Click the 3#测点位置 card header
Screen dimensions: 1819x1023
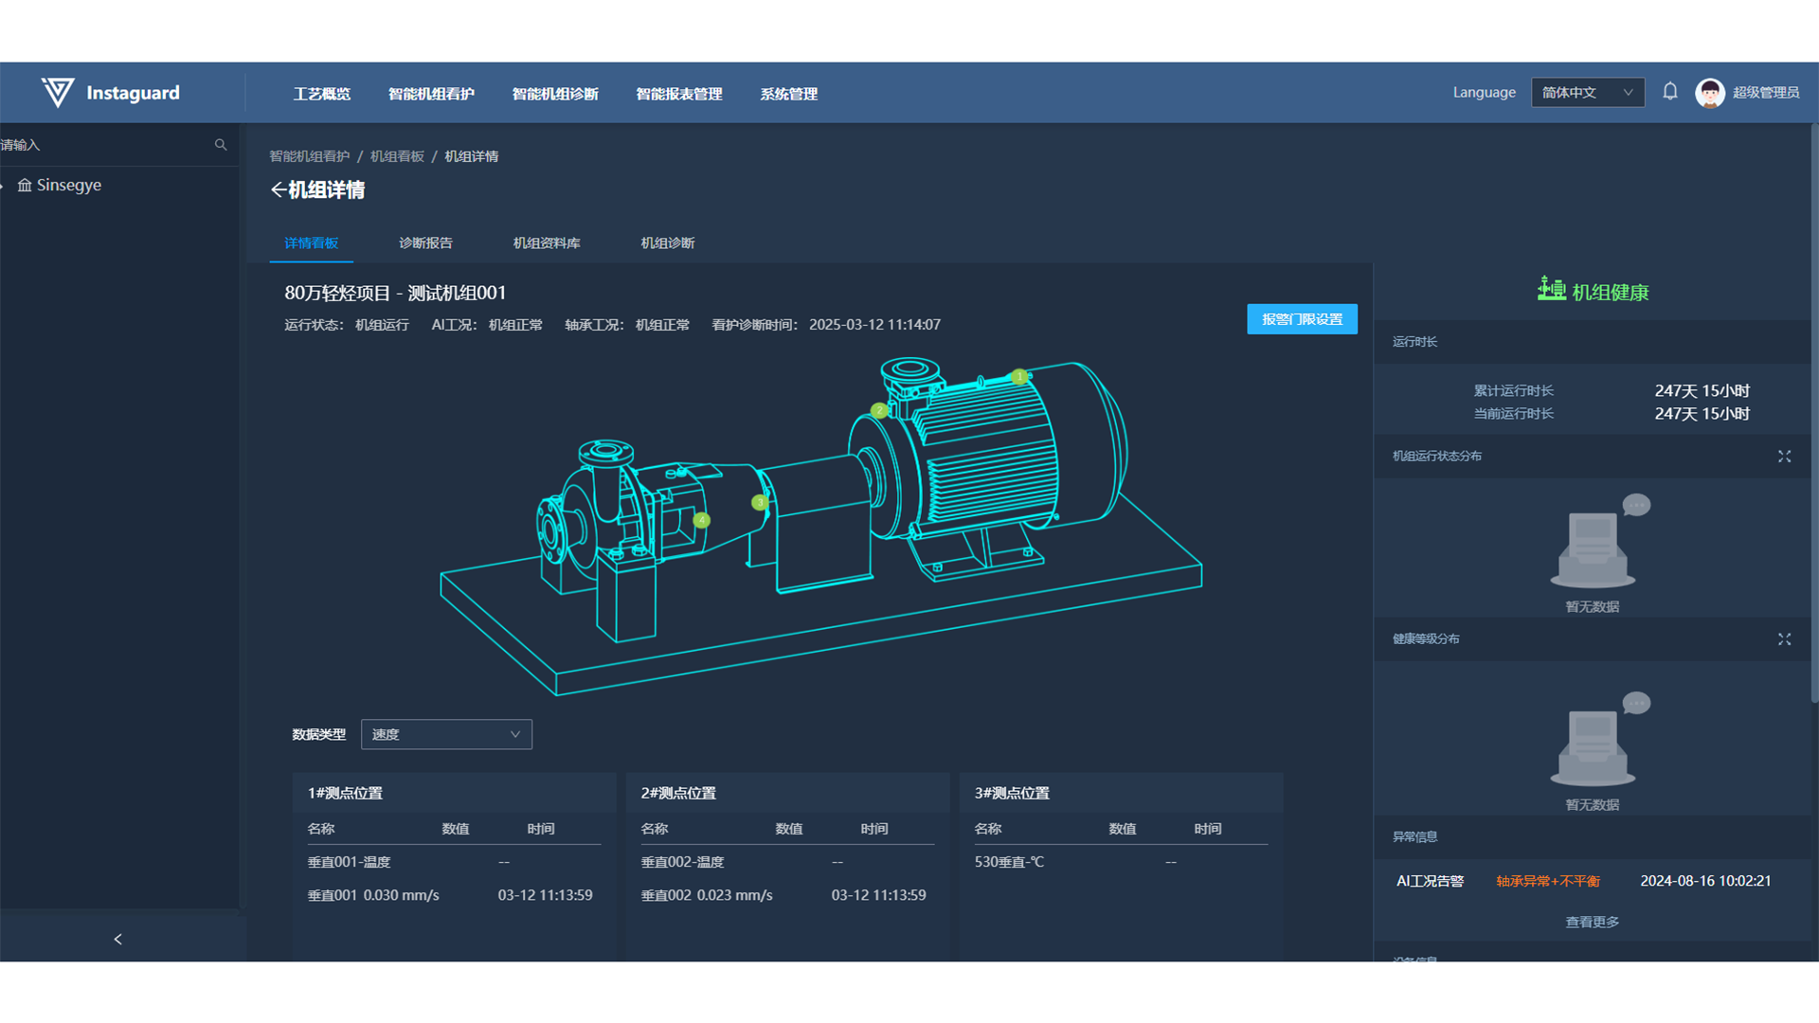pyautogui.click(x=1121, y=793)
